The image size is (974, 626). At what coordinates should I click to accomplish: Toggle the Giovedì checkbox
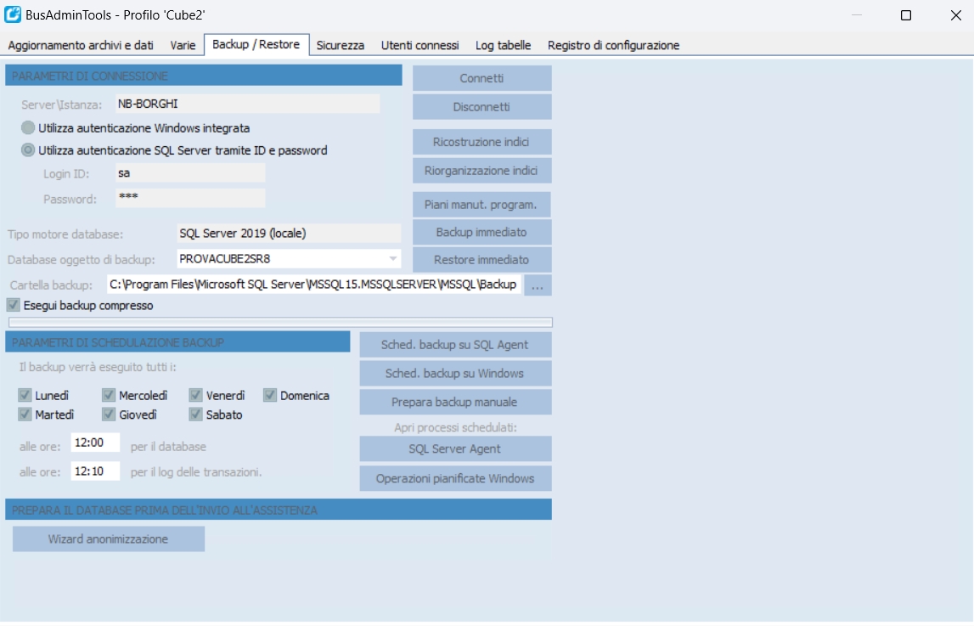pyautogui.click(x=109, y=415)
